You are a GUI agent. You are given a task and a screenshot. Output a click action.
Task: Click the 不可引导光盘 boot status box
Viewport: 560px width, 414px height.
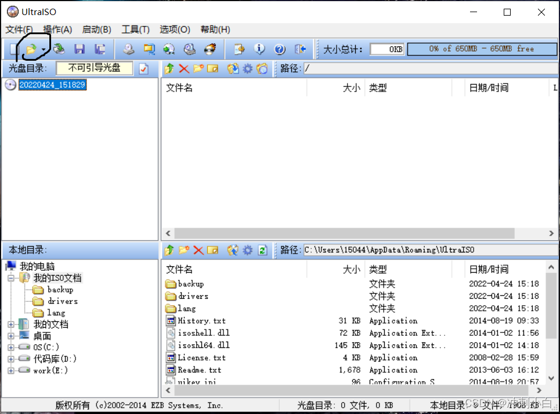(95, 68)
